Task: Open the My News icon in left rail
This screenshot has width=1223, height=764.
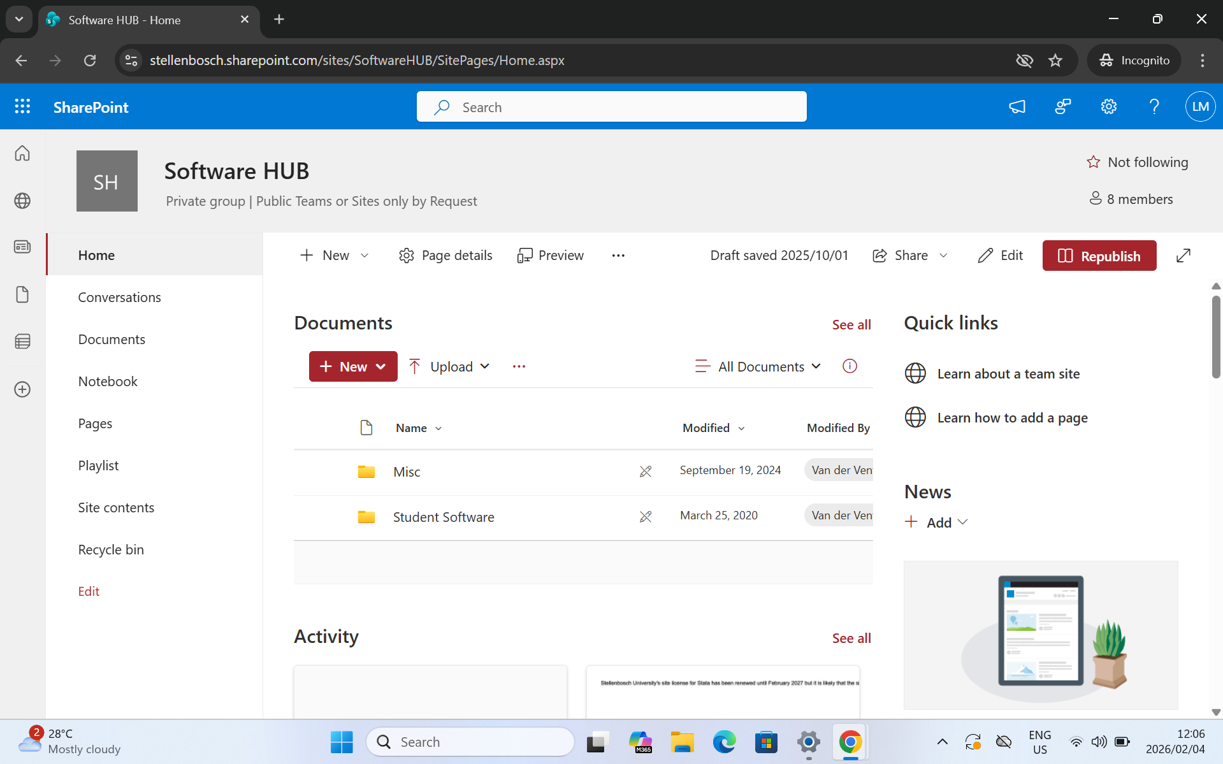Action: click(x=22, y=247)
